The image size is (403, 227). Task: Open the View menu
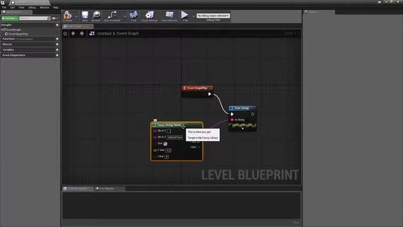pos(21,8)
